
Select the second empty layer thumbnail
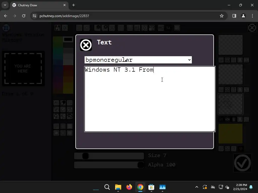click(x=231, y=74)
